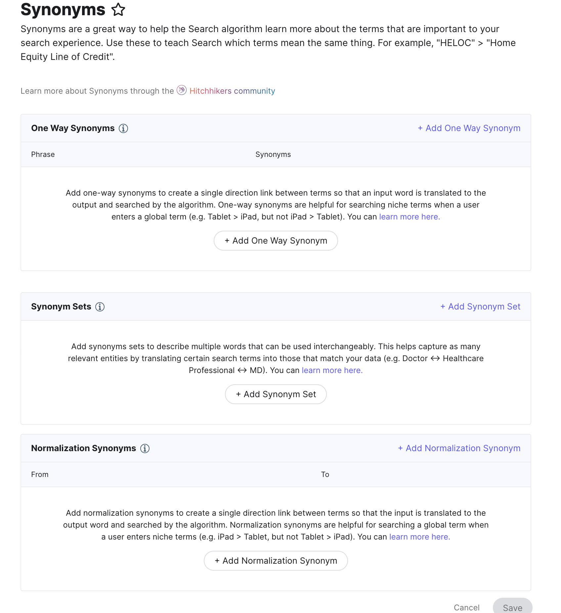The width and height of the screenshot is (561, 613).
Task: Click the header '+ Add Synonym Set' link
Action: [480, 306]
